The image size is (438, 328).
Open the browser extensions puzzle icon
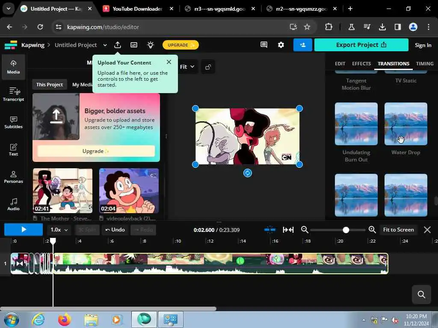click(x=328, y=27)
